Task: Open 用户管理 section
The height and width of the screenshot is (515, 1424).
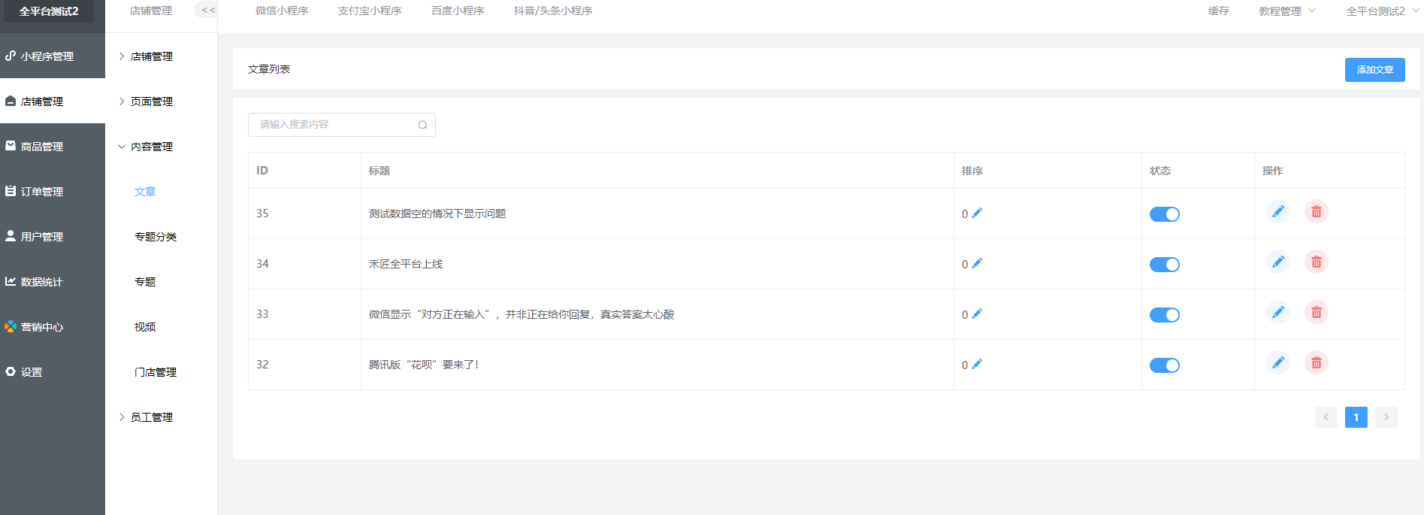Action: tap(53, 236)
